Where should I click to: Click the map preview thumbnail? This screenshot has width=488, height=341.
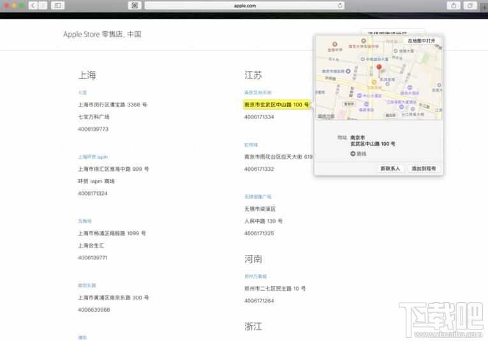[379, 77]
